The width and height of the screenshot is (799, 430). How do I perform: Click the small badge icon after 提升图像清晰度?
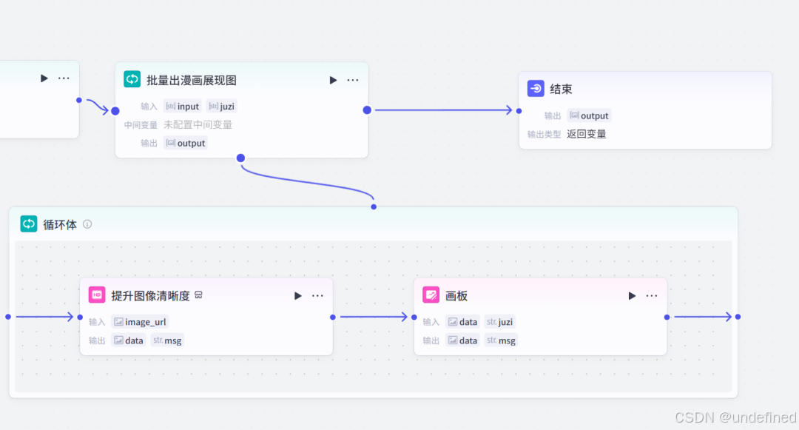tap(199, 295)
